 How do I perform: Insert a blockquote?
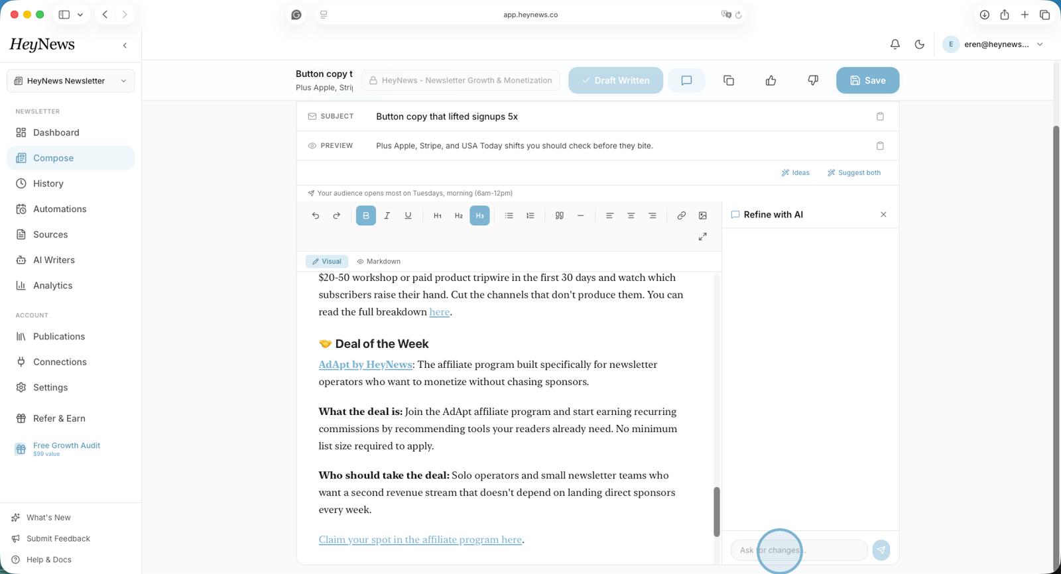pyautogui.click(x=560, y=215)
